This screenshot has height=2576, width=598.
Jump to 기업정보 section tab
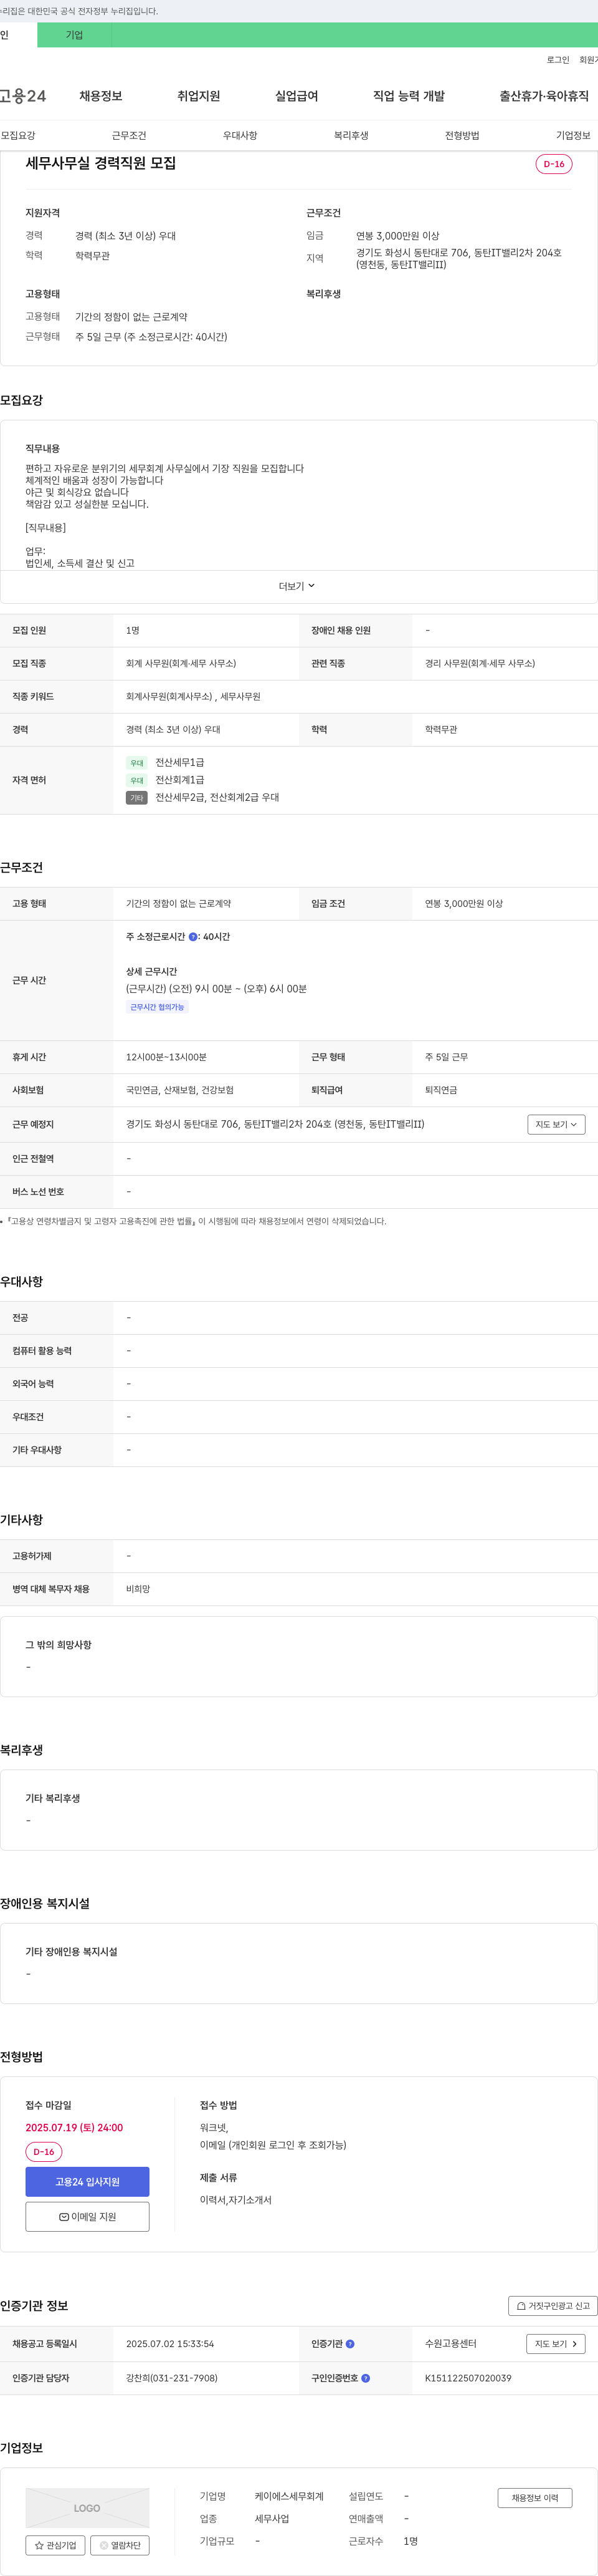pos(573,136)
